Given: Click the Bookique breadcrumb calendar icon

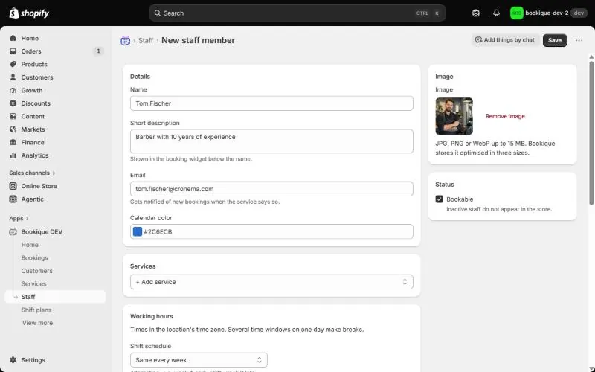Looking at the screenshot, I should pos(125,41).
